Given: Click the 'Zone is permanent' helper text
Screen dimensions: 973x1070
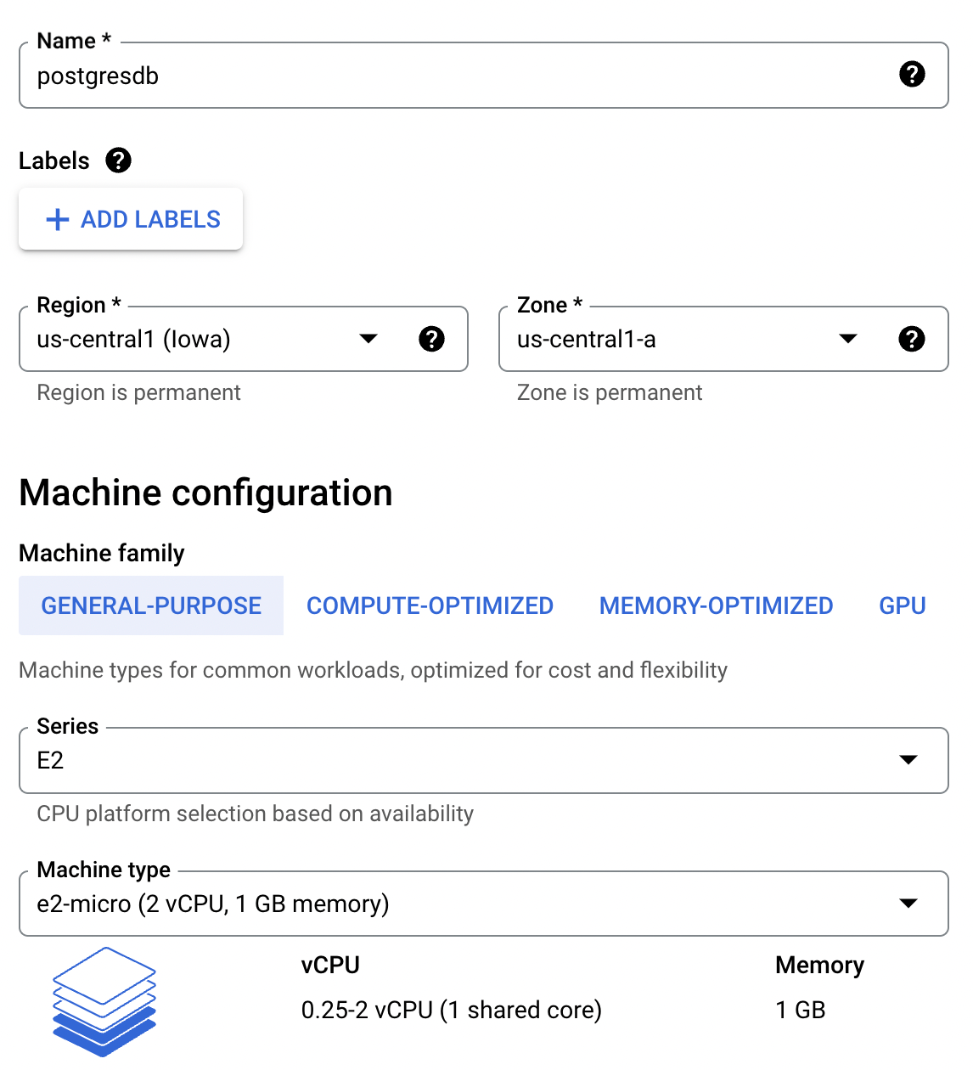Looking at the screenshot, I should 610,392.
